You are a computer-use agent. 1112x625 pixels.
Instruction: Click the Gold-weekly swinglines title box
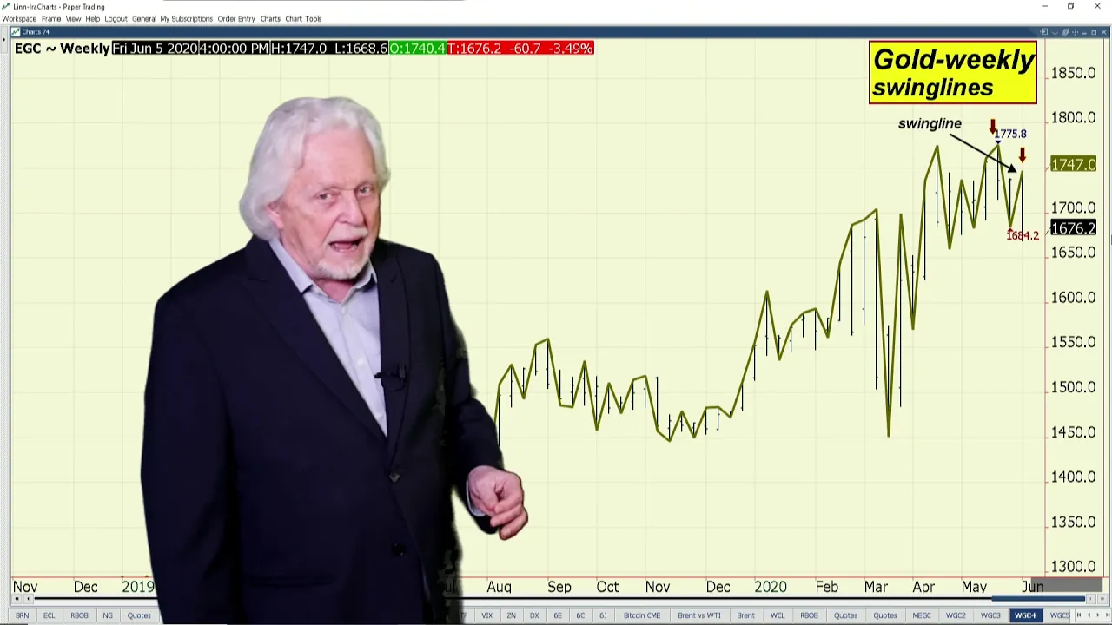[953, 73]
